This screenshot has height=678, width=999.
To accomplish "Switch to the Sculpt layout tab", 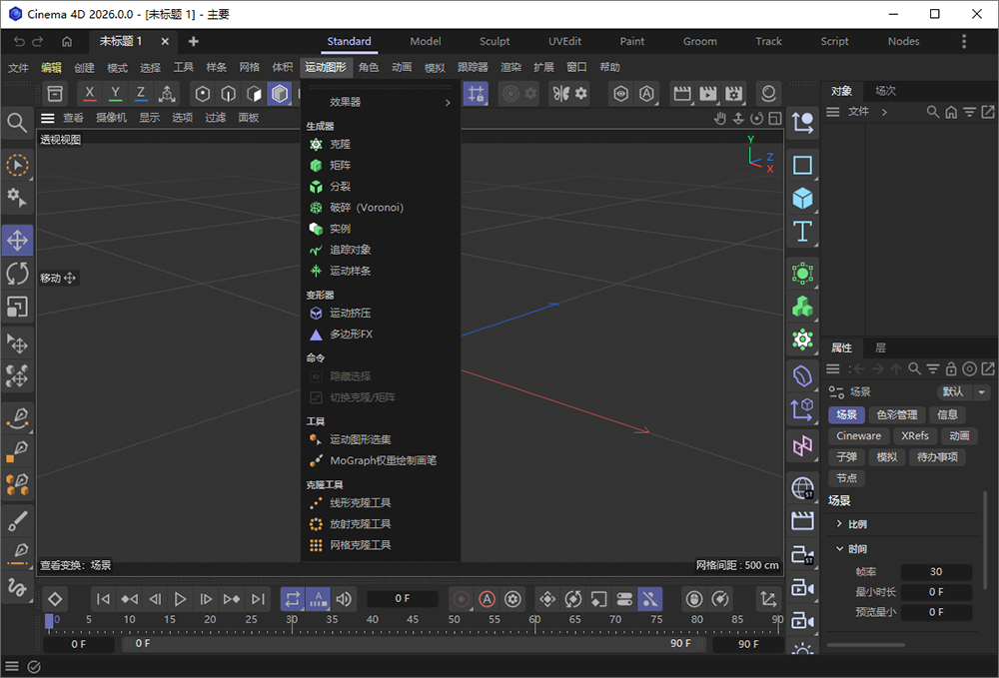I will pyautogui.click(x=495, y=41).
